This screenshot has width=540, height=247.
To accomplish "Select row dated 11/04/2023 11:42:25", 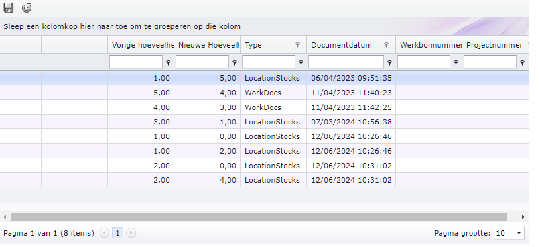I will tap(264, 107).
